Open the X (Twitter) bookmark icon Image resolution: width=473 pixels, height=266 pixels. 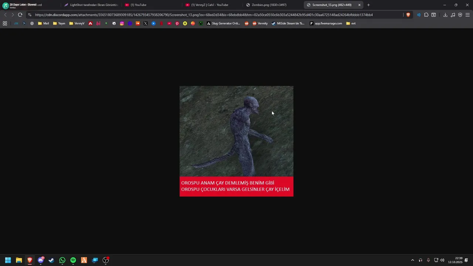[x=146, y=23]
